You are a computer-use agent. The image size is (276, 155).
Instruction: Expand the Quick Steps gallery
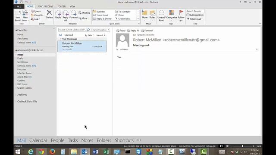tap(138, 19)
